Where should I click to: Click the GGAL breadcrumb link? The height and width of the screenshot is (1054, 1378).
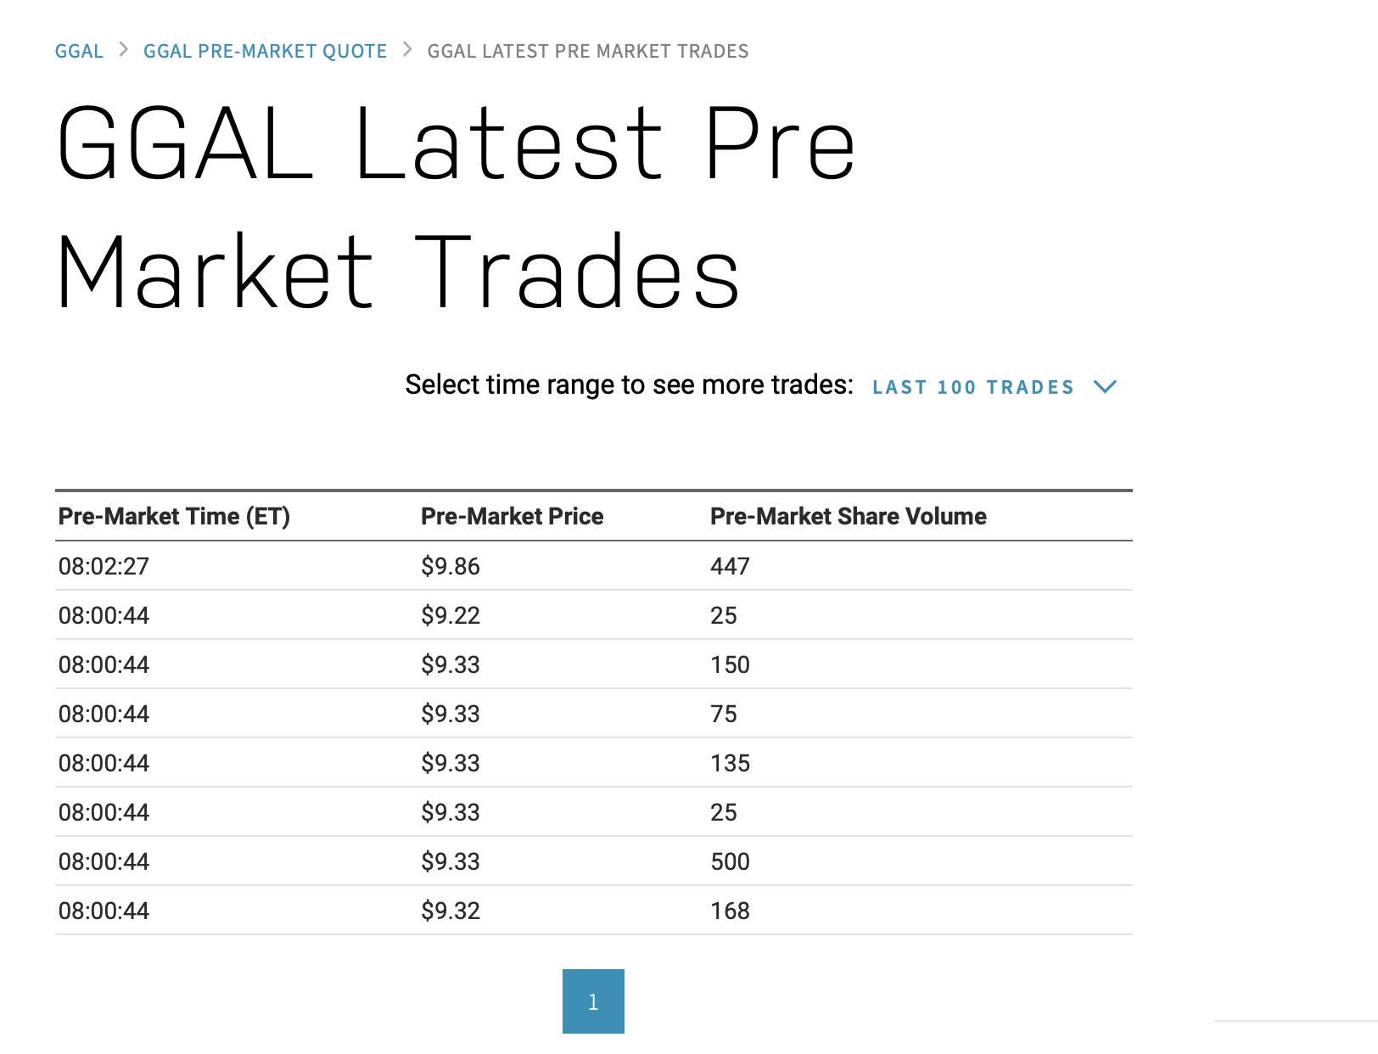click(79, 51)
